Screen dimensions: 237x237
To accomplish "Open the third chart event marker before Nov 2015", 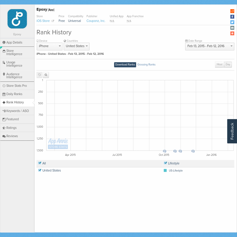I will coord(180,151).
